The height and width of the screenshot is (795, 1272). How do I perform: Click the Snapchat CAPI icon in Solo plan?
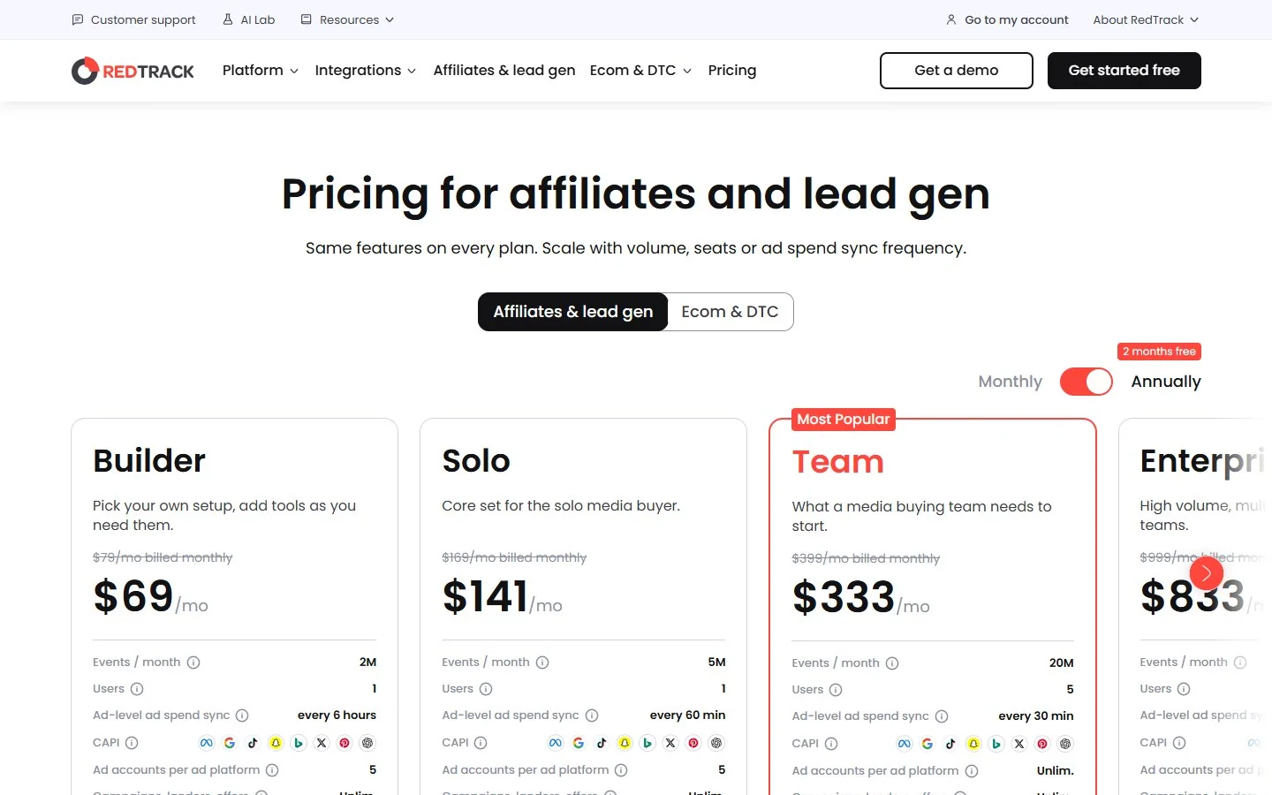point(625,743)
